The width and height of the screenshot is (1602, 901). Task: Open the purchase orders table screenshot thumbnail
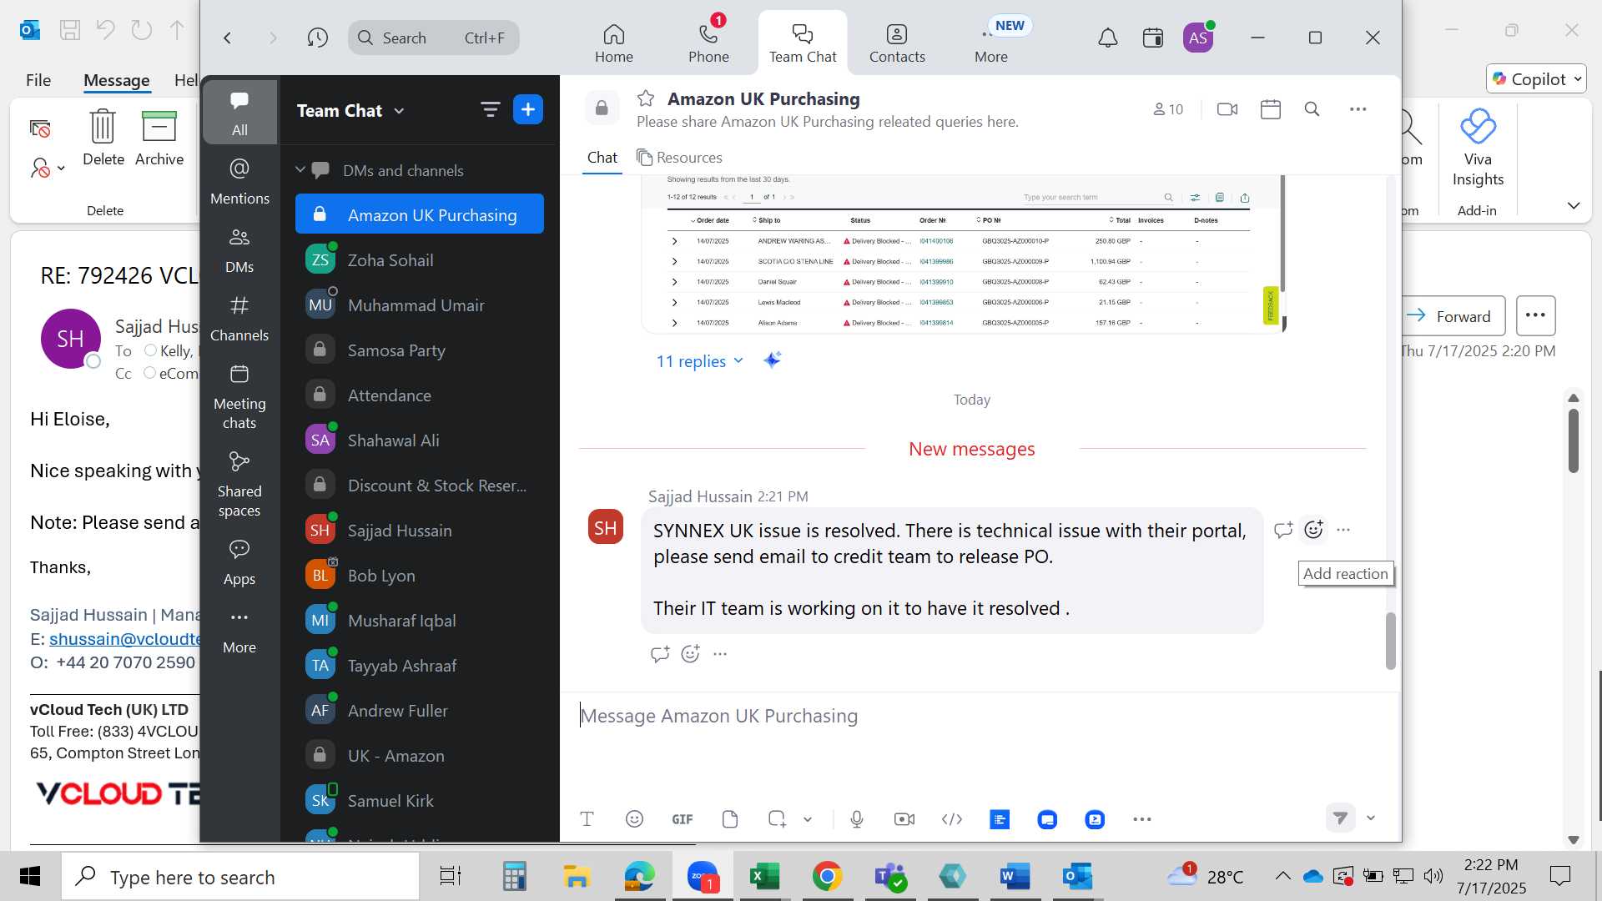tap(964, 253)
